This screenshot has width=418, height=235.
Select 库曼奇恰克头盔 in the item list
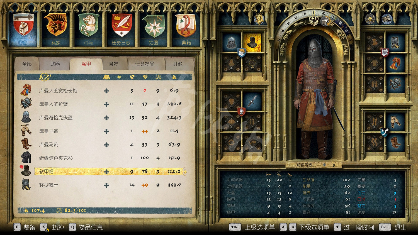56,118
